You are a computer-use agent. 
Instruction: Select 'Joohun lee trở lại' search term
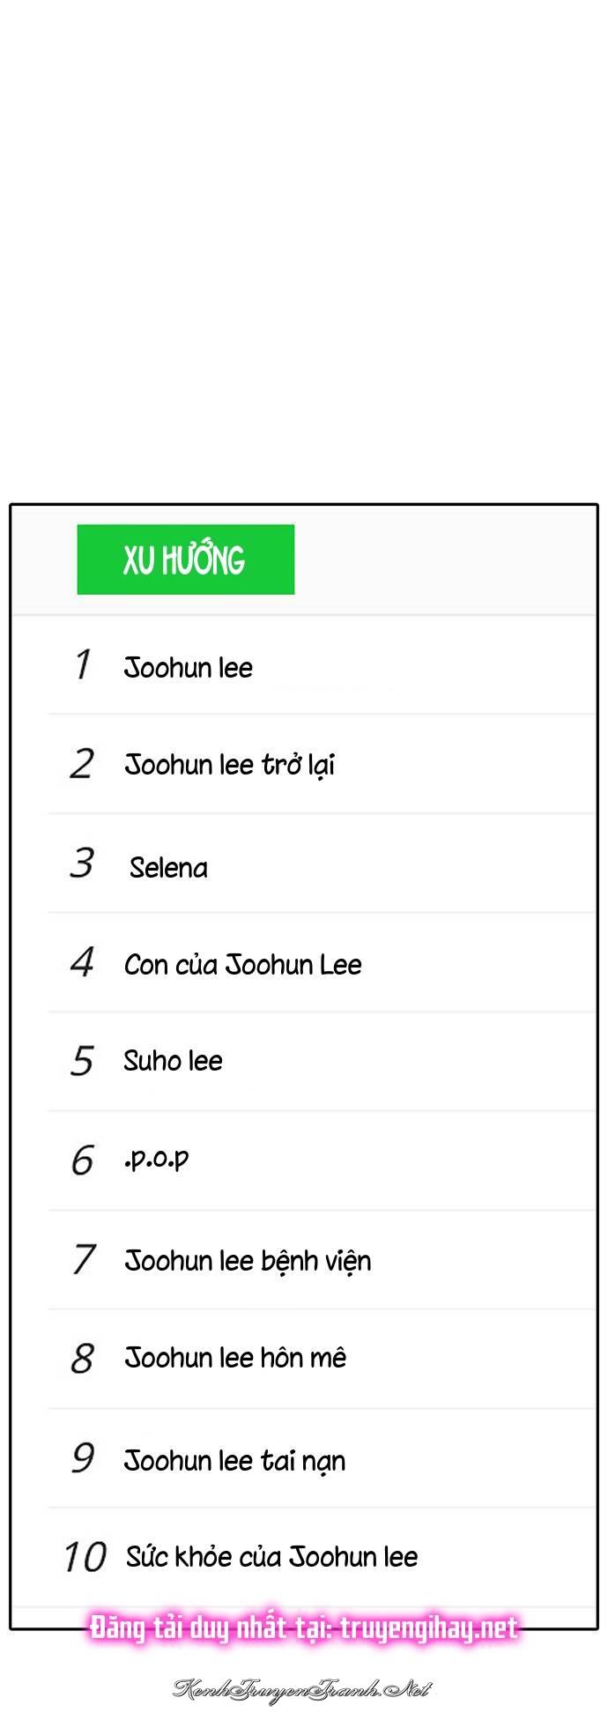[229, 765]
